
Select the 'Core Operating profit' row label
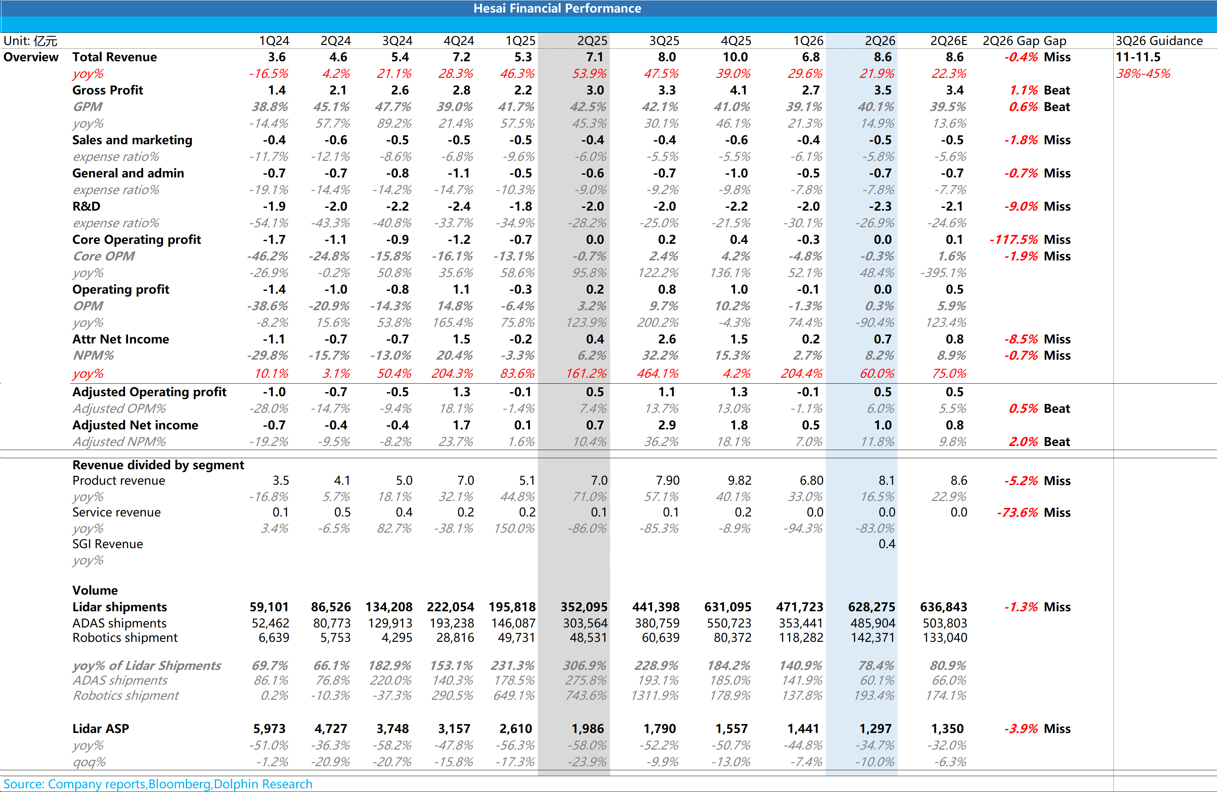click(136, 240)
